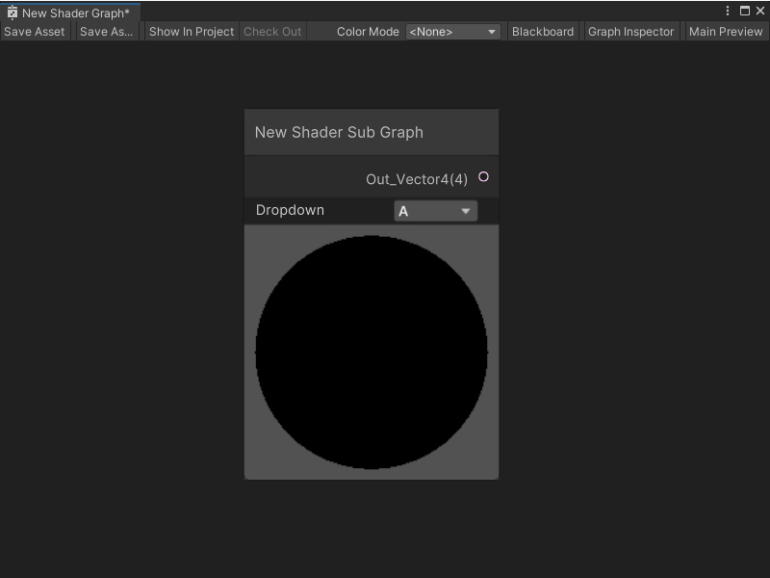770x578 pixels.
Task: Click the Dropdown label on the node
Action: pyautogui.click(x=289, y=210)
